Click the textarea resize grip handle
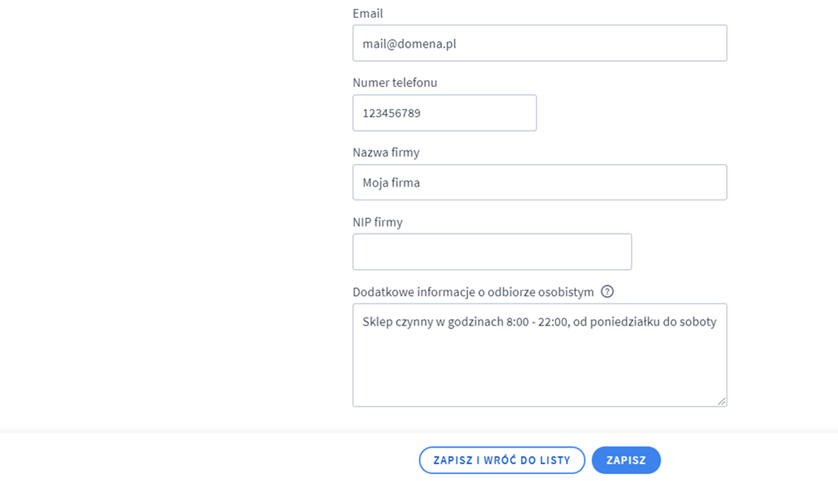This screenshot has width=838, height=481. coord(722,401)
